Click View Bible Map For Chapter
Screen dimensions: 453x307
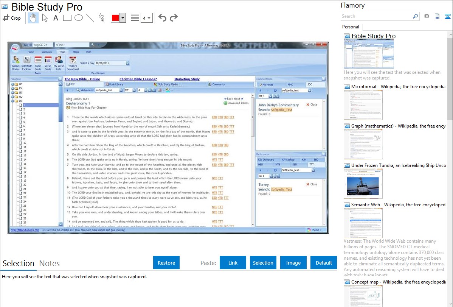click(87, 108)
